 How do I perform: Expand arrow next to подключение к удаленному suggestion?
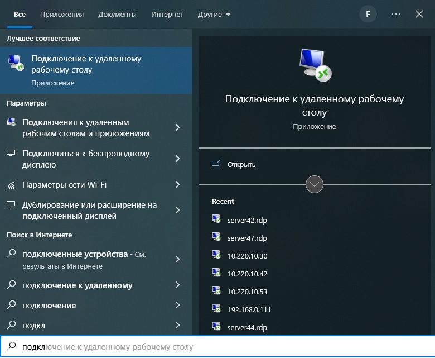pyautogui.click(x=177, y=285)
